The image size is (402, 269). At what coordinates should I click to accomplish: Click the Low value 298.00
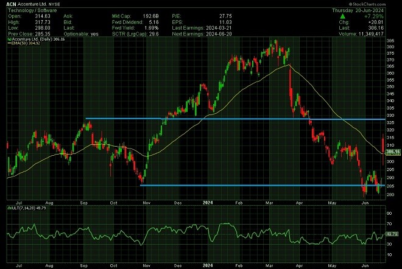43,28
